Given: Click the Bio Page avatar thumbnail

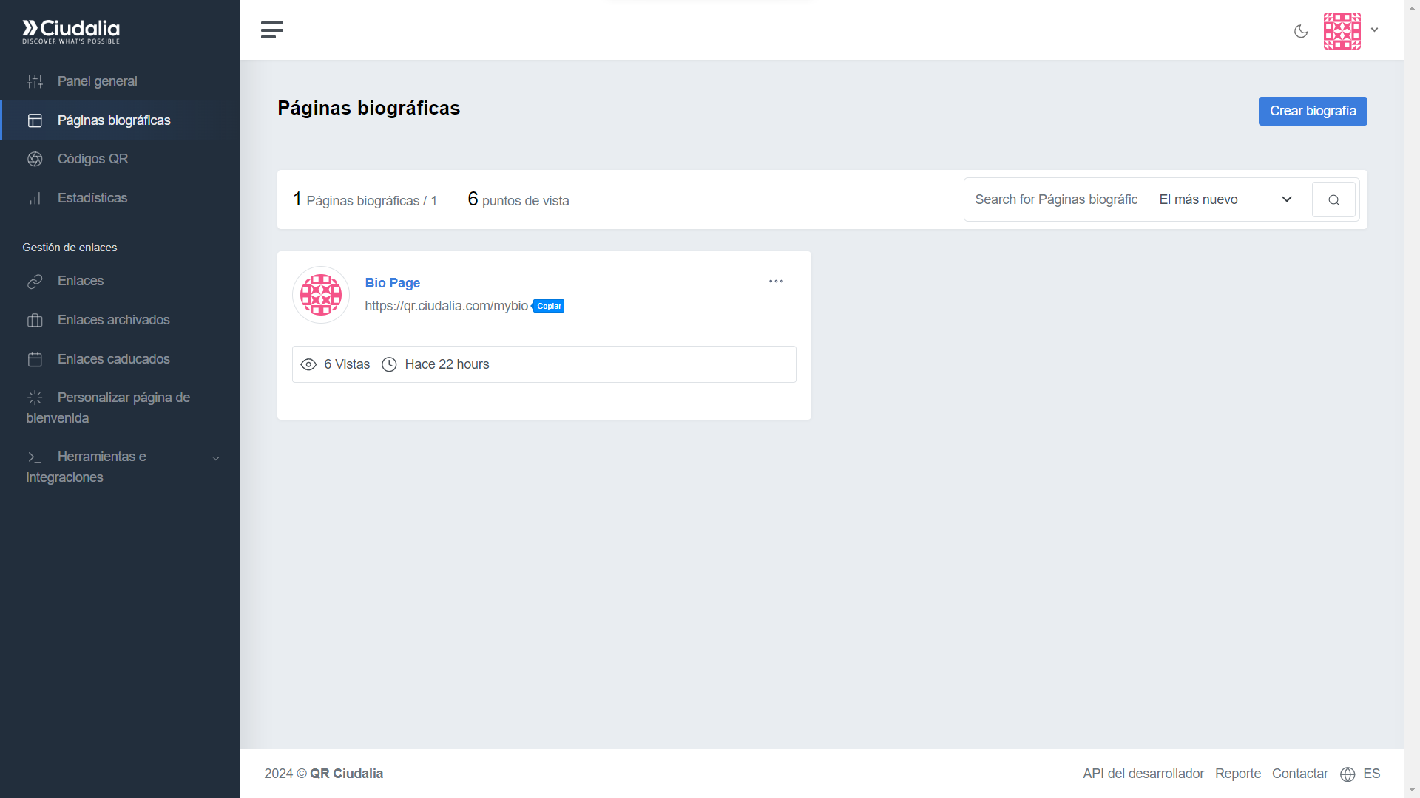Looking at the screenshot, I should tap(321, 295).
